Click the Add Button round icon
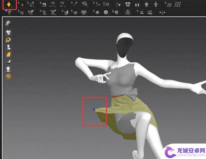This screenshot has width=206, height=159. point(106,12)
